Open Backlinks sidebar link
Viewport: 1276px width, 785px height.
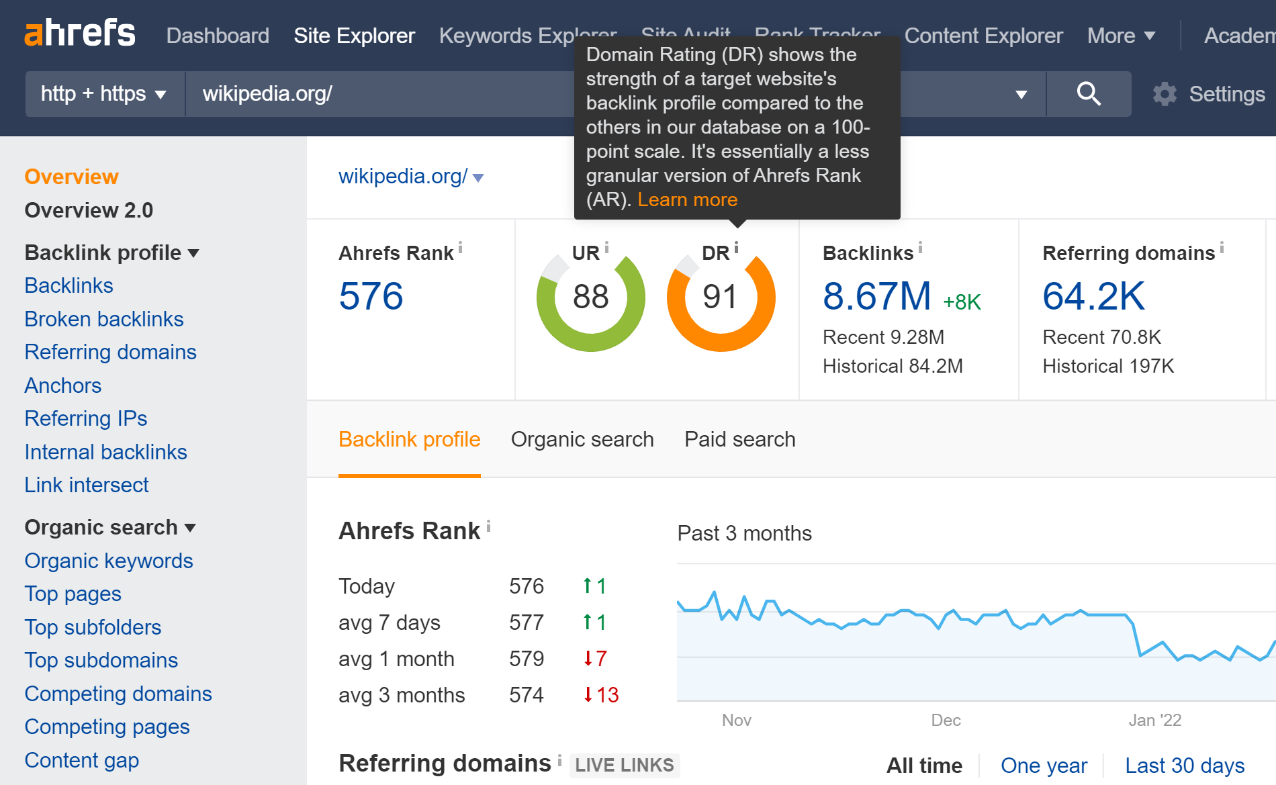pos(69,285)
